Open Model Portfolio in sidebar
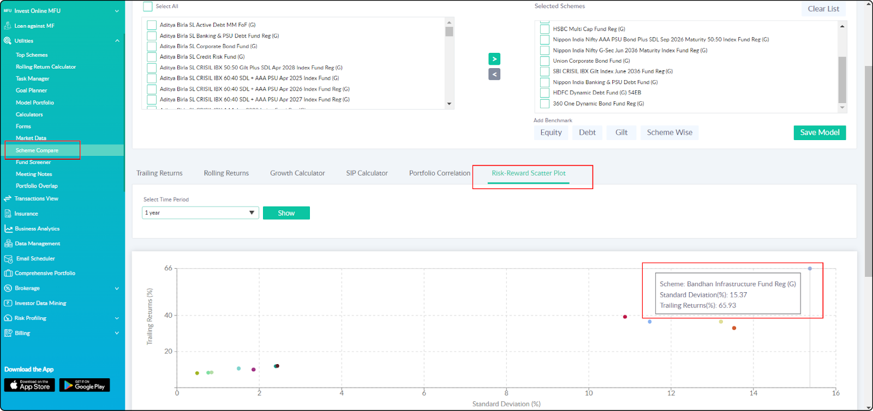Image resolution: width=873 pixels, height=411 pixels. coord(35,102)
